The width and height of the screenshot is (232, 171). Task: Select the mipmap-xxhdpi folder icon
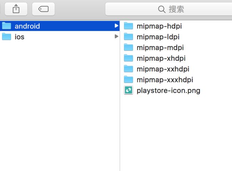pos(128,69)
